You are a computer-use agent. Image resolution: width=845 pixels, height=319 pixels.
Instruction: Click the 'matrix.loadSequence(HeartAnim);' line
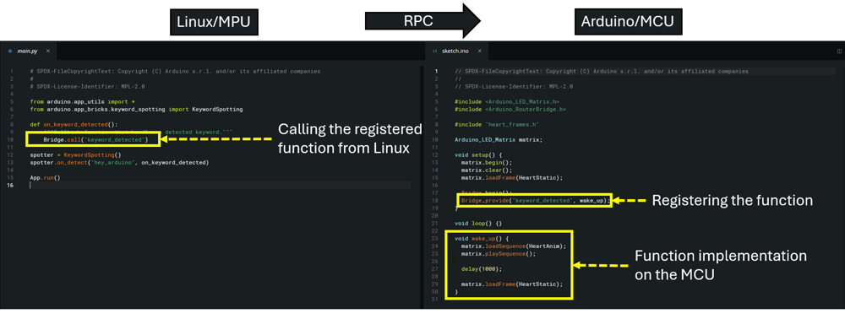coord(514,246)
